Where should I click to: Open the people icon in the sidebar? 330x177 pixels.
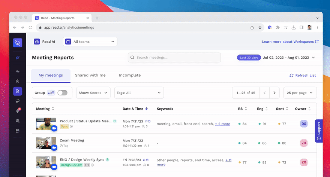click(x=18, y=121)
